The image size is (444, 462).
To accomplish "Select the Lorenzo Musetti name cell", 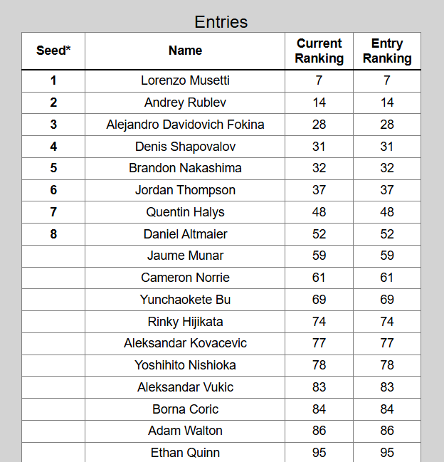I will [x=185, y=80].
